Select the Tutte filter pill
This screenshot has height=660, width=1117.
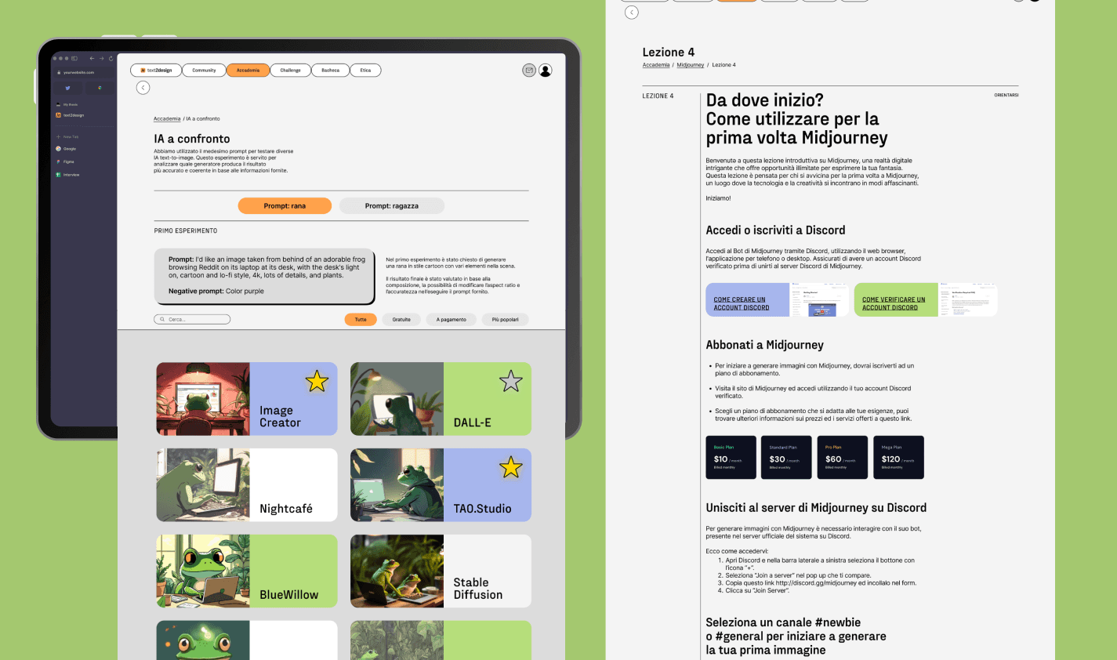point(361,320)
